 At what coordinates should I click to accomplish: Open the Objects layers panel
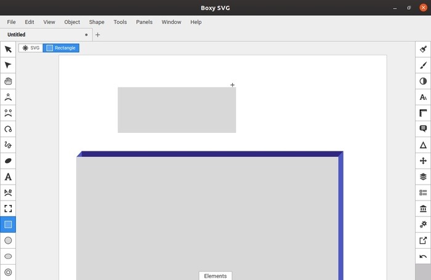pyautogui.click(x=423, y=177)
